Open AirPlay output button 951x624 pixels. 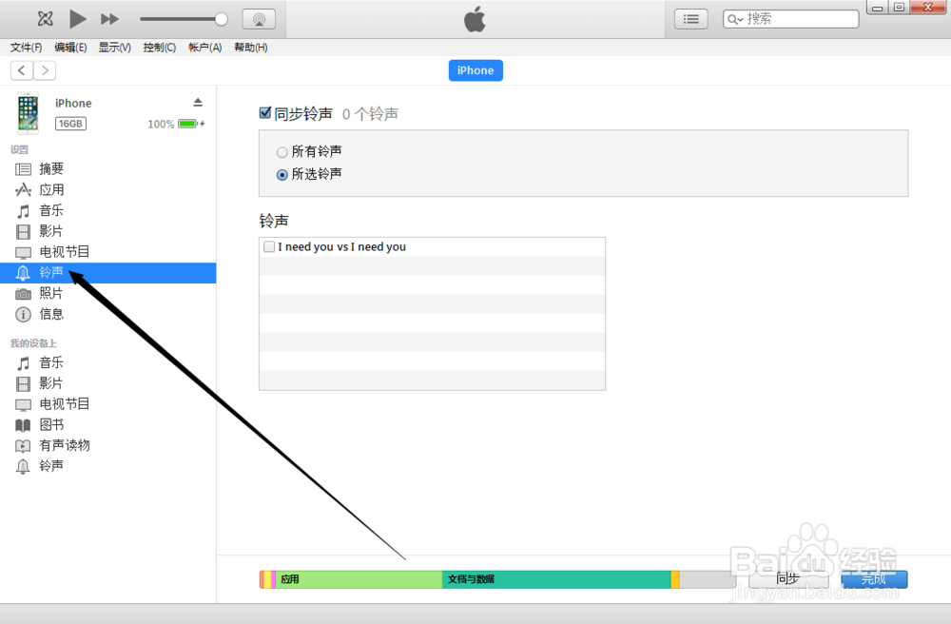pos(259,19)
